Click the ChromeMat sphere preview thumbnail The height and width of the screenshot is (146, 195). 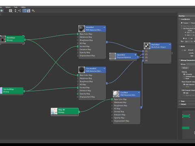coord(82,70)
